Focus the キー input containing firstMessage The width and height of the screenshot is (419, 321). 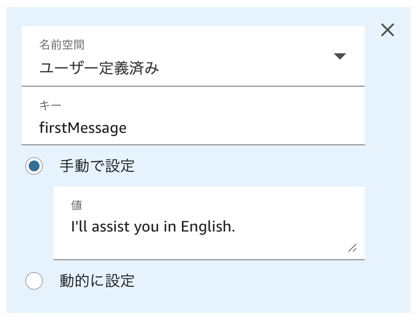coord(193,128)
